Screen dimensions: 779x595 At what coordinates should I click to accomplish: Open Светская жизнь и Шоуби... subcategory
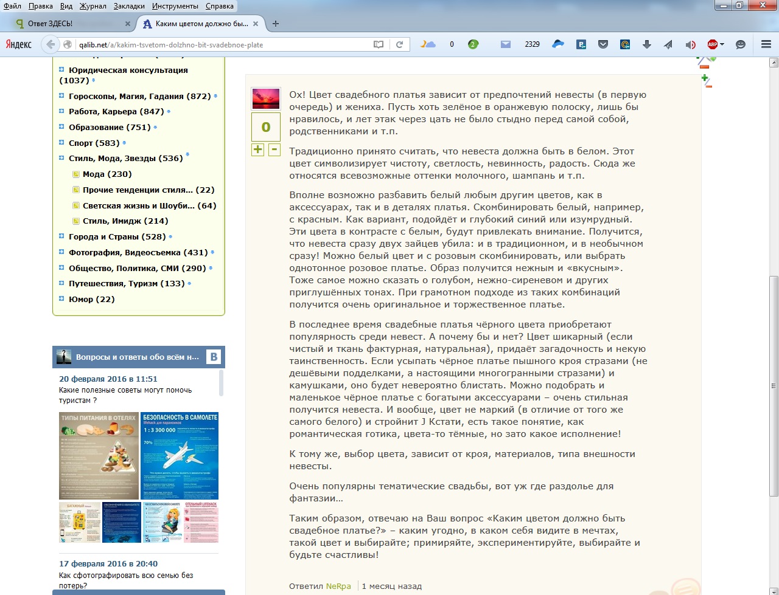point(150,205)
